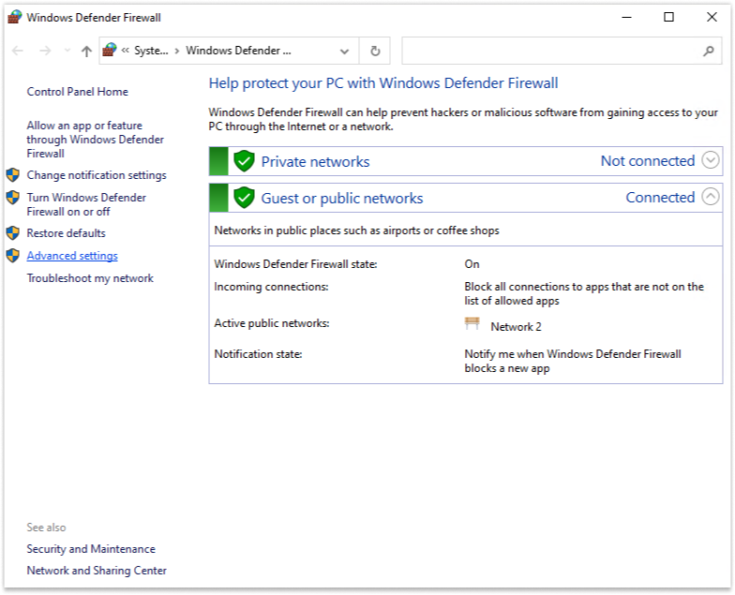This screenshot has height=595, width=735.
Task: Open Change notification settings
Action: 97,175
